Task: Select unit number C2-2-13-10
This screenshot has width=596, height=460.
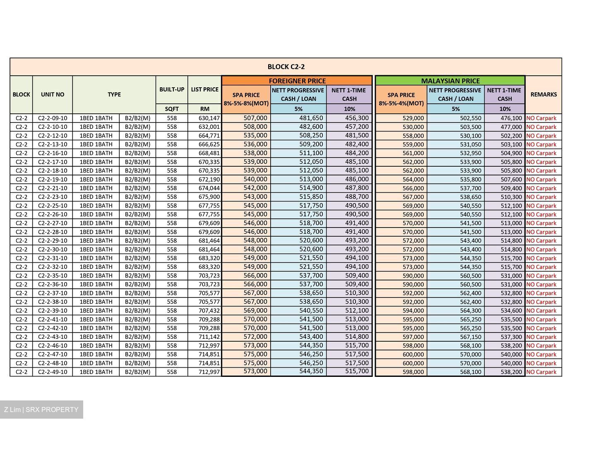Action: click(53, 144)
